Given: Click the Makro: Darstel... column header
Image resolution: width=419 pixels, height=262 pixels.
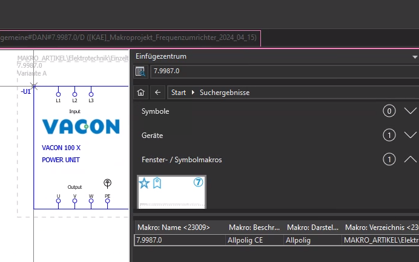Looking at the screenshot, I should (312, 228).
